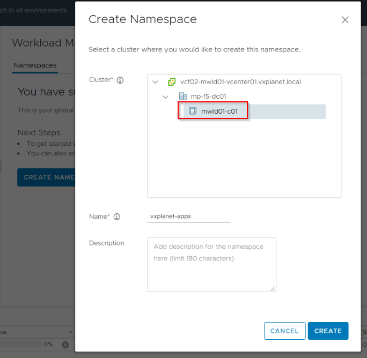
Task: Click the vCenter server icon in tree
Action: tap(172, 82)
